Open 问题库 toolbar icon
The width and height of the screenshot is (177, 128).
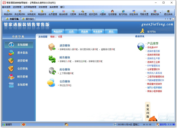[103, 13]
